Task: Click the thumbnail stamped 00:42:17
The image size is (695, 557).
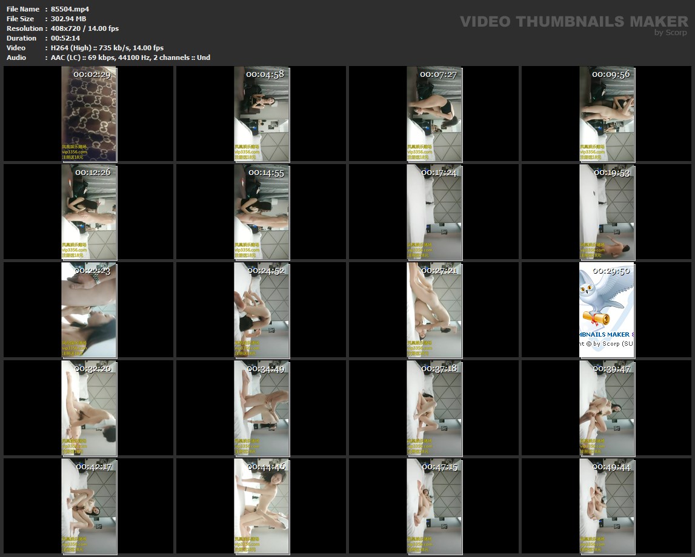Action: pyautogui.click(x=88, y=506)
